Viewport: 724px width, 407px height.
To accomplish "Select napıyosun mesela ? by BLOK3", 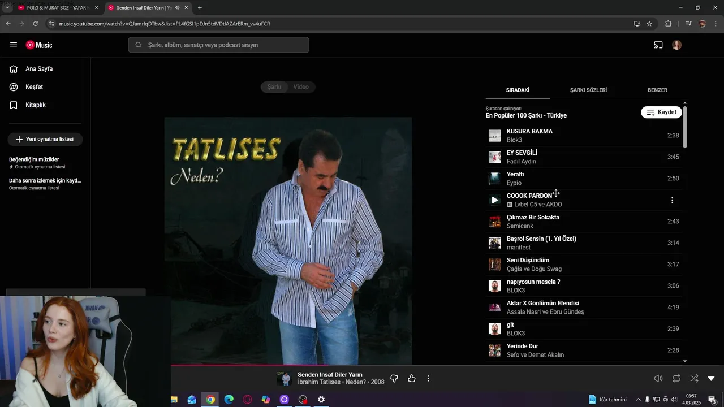I will [x=584, y=286].
